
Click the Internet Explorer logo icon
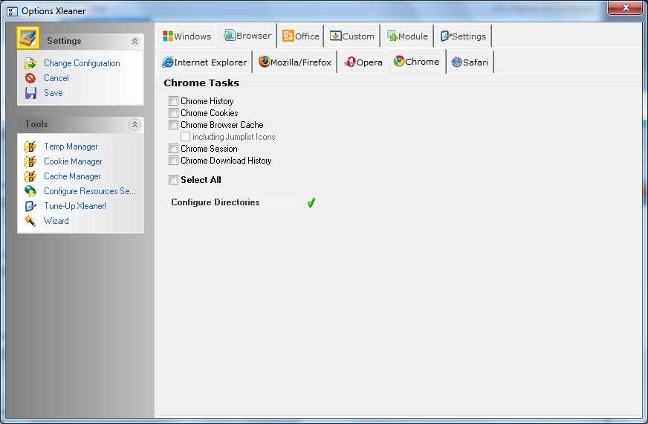pos(168,62)
